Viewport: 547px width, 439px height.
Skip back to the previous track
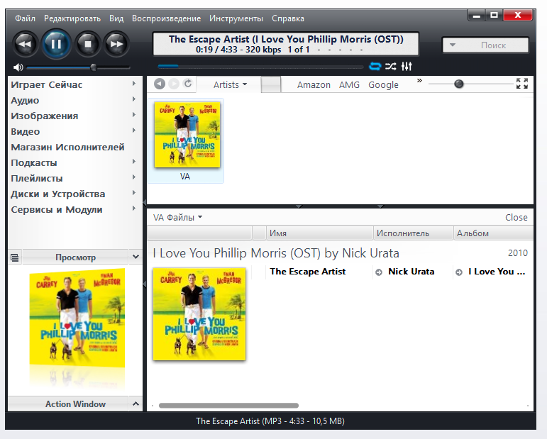click(25, 44)
